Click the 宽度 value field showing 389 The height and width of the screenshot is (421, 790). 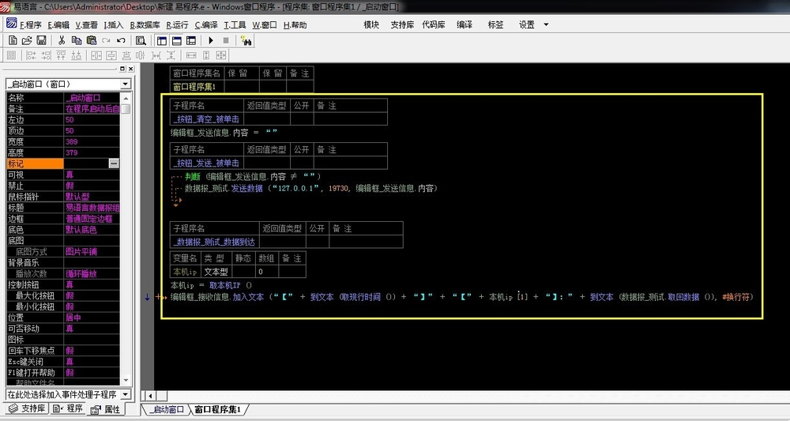click(92, 141)
